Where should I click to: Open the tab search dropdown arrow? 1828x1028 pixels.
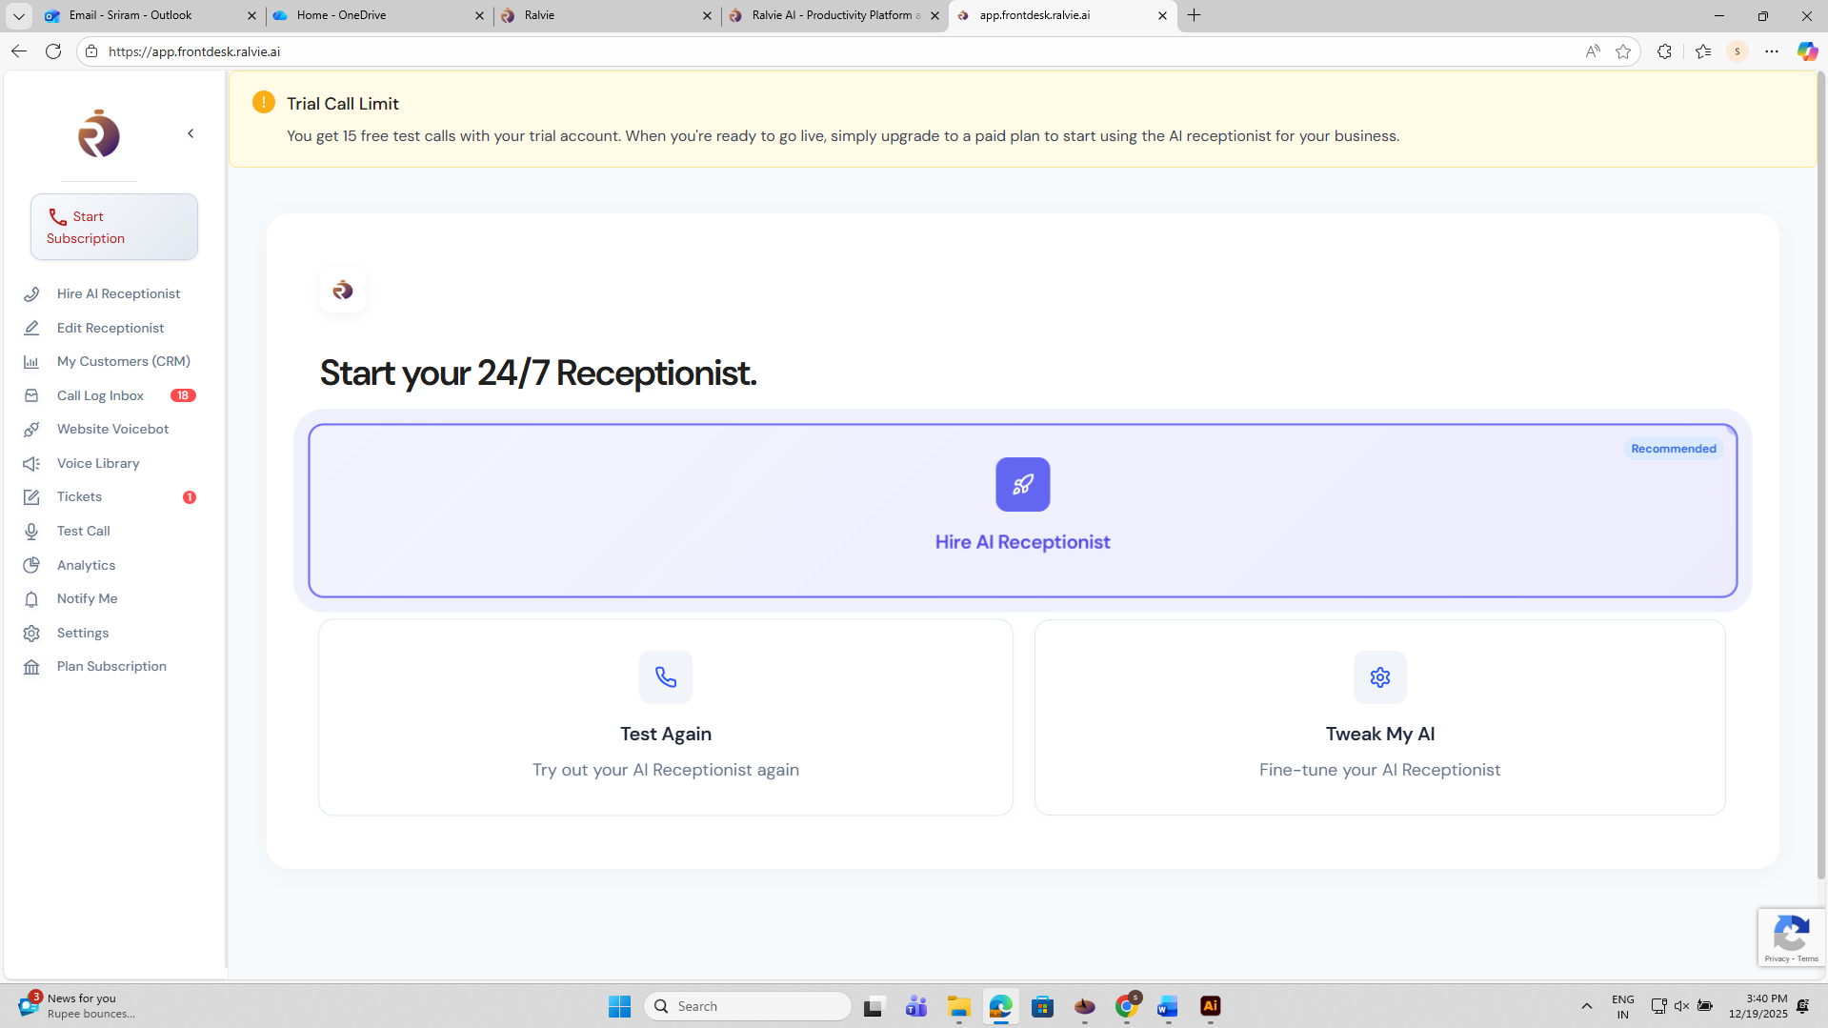(x=18, y=15)
